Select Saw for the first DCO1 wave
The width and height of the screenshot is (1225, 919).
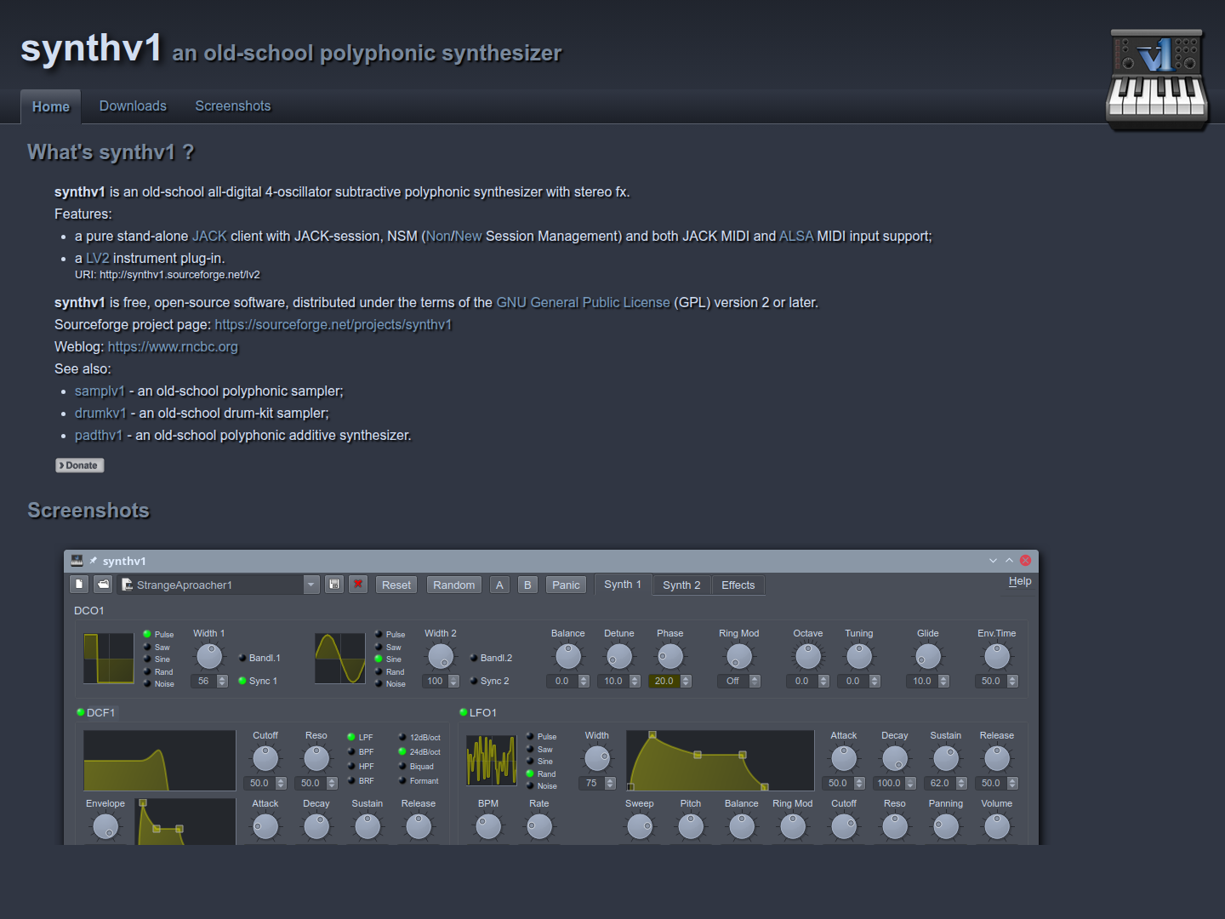157,647
